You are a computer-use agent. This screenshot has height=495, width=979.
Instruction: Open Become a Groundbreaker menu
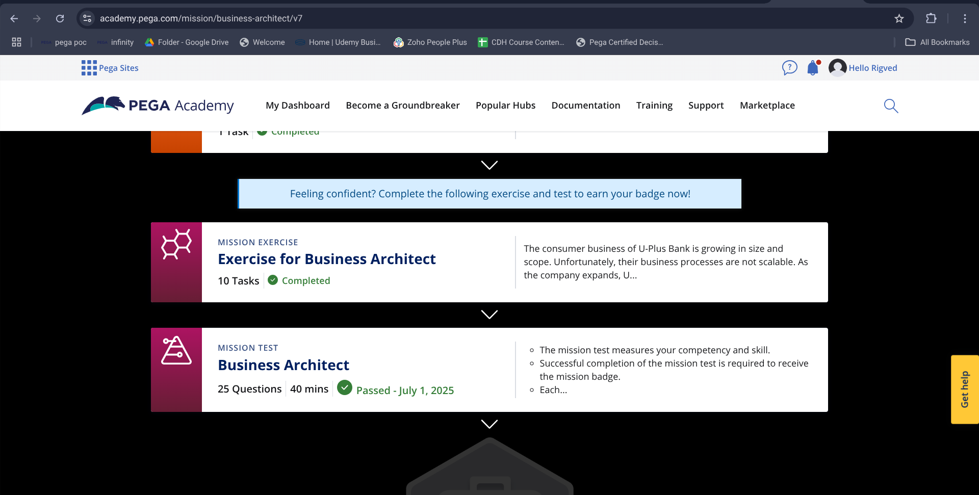(403, 106)
